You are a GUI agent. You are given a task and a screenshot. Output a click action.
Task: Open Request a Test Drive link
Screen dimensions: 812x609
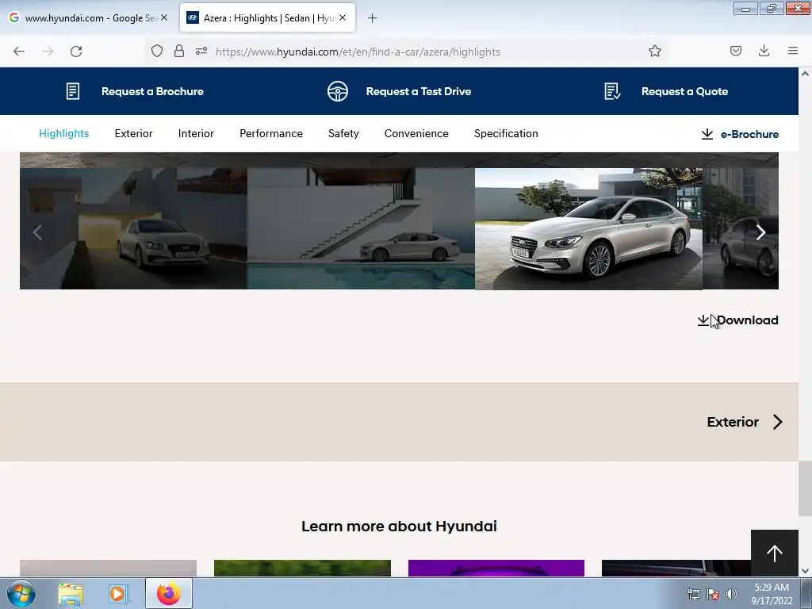(x=419, y=92)
